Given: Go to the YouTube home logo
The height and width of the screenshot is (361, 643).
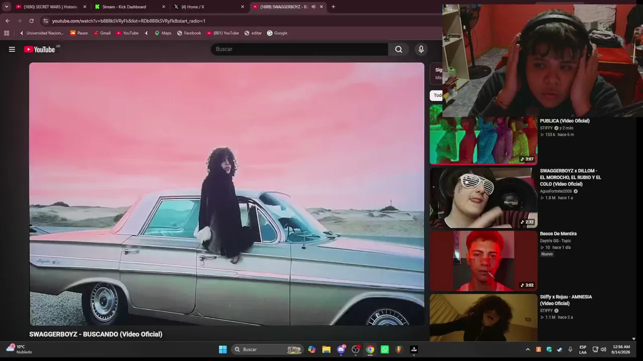Looking at the screenshot, I should click(x=40, y=49).
